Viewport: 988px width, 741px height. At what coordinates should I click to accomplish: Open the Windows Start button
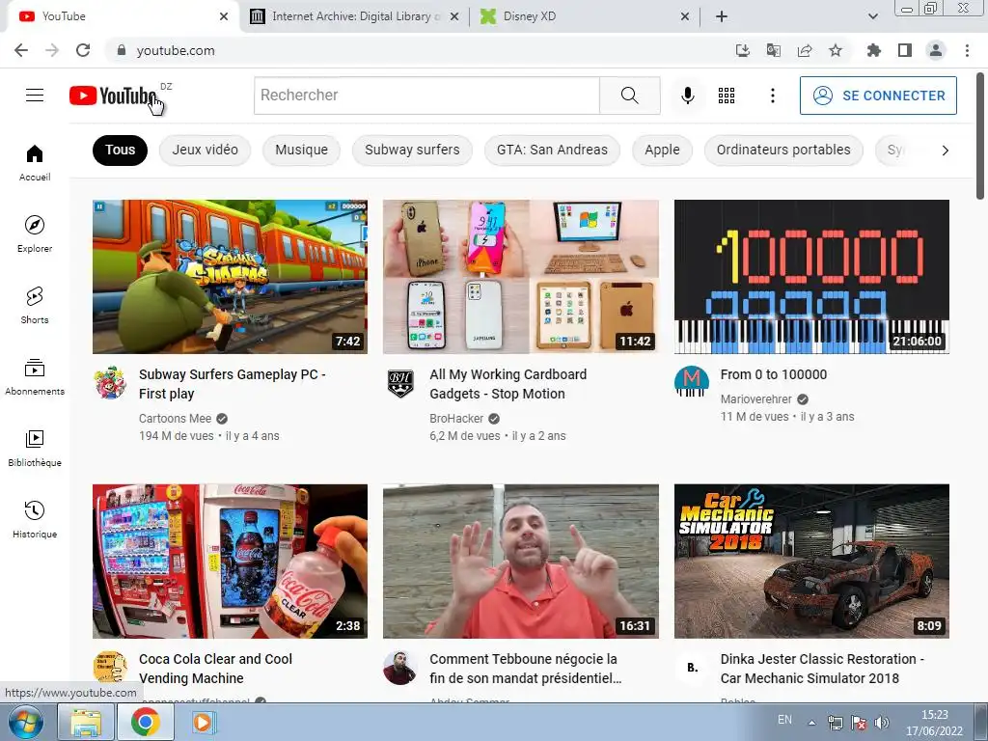(24, 723)
